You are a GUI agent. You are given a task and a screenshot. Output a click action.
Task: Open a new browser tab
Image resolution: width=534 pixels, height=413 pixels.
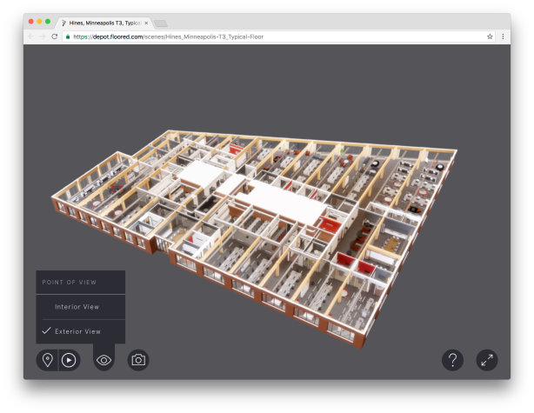[x=162, y=23]
